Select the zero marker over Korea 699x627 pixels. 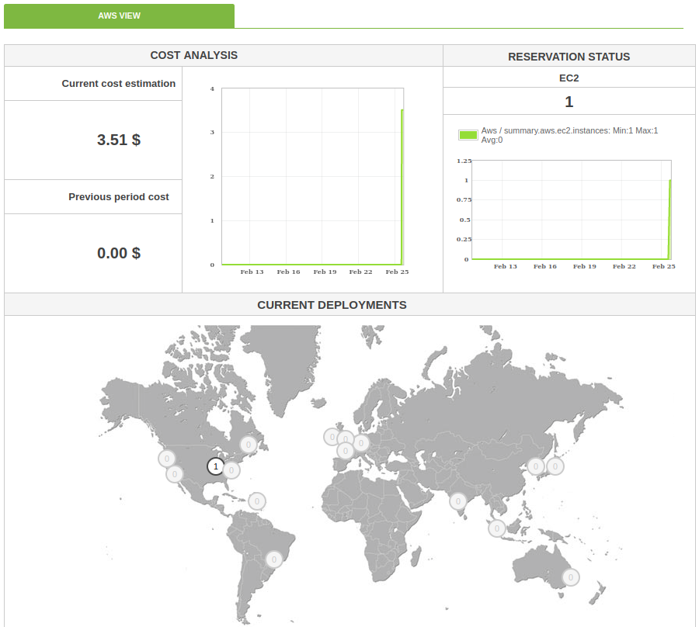click(x=536, y=466)
